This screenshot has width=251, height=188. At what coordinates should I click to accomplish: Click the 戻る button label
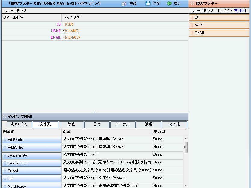click(x=177, y=4)
